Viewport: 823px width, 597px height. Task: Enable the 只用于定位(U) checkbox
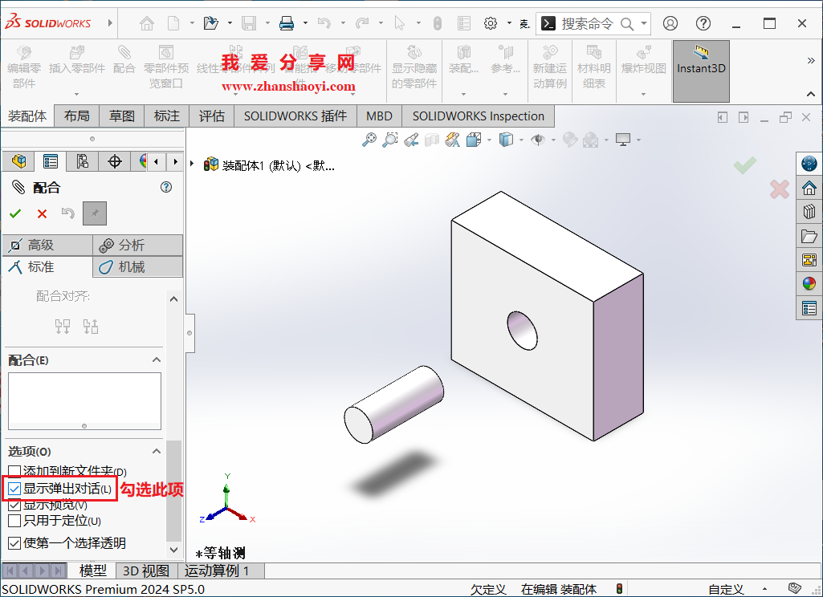tap(13, 521)
